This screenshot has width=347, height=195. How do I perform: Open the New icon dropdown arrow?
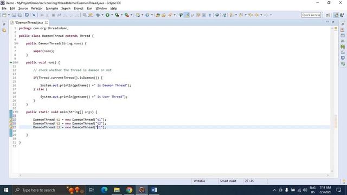coord(9,15)
